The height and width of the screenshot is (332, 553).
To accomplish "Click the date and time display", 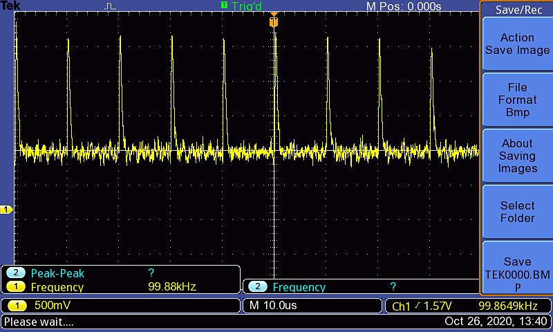I will tap(496, 322).
